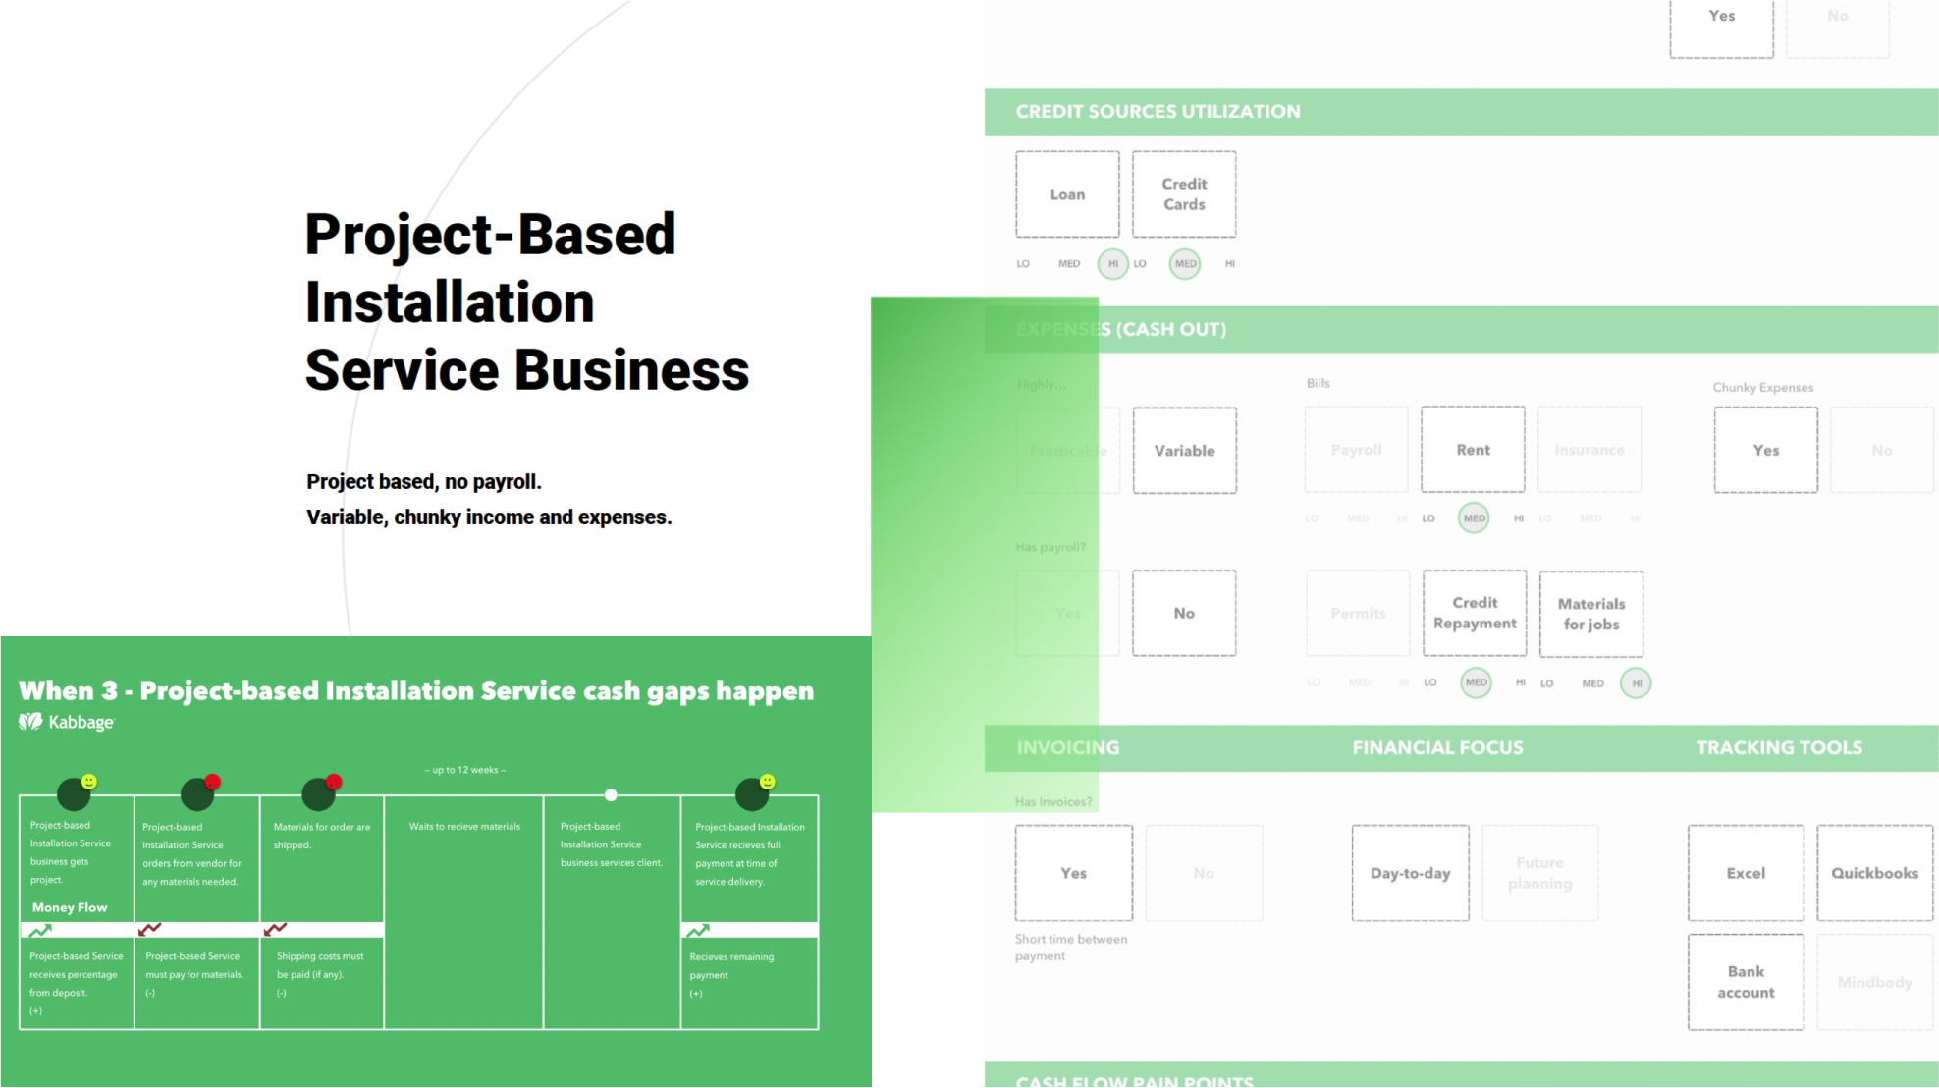Click the smiley face on first timeline step
Viewport: 1939px width, 1088px height.
(89, 782)
